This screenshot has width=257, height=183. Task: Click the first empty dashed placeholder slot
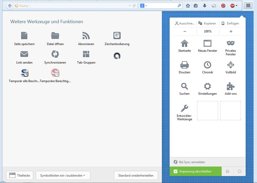pos(208,111)
